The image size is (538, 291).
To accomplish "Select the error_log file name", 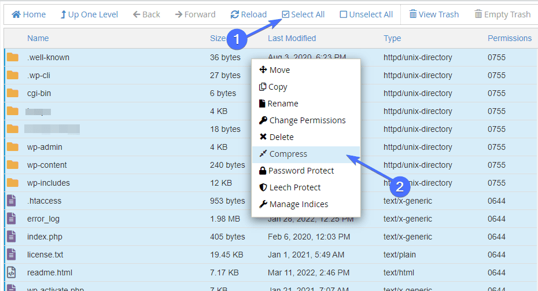I will 43,219.
